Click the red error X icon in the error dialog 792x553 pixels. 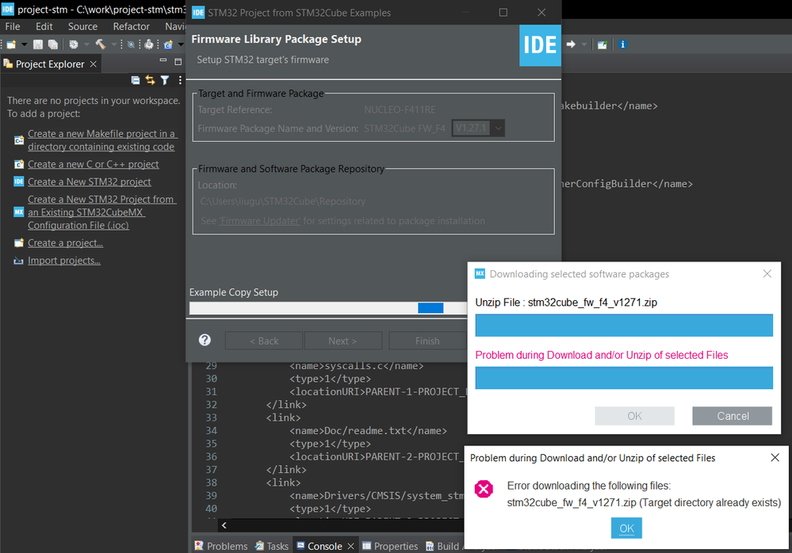click(484, 488)
